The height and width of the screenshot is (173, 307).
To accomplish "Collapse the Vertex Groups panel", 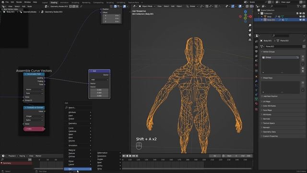I will [269, 52].
